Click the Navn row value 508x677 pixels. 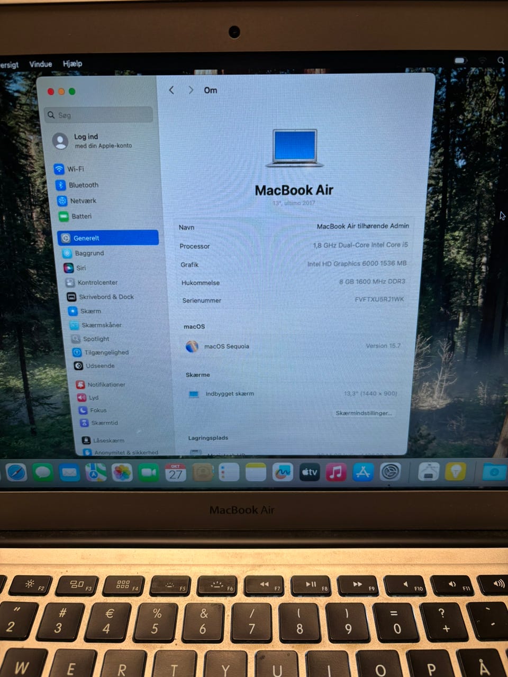[x=363, y=226]
